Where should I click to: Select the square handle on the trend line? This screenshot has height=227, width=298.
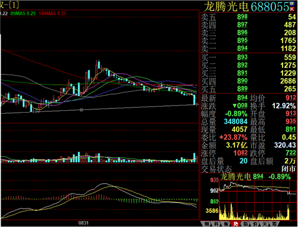[x=81, y=110]
